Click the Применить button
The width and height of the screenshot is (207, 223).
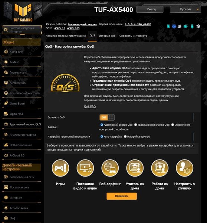(122, 196)
